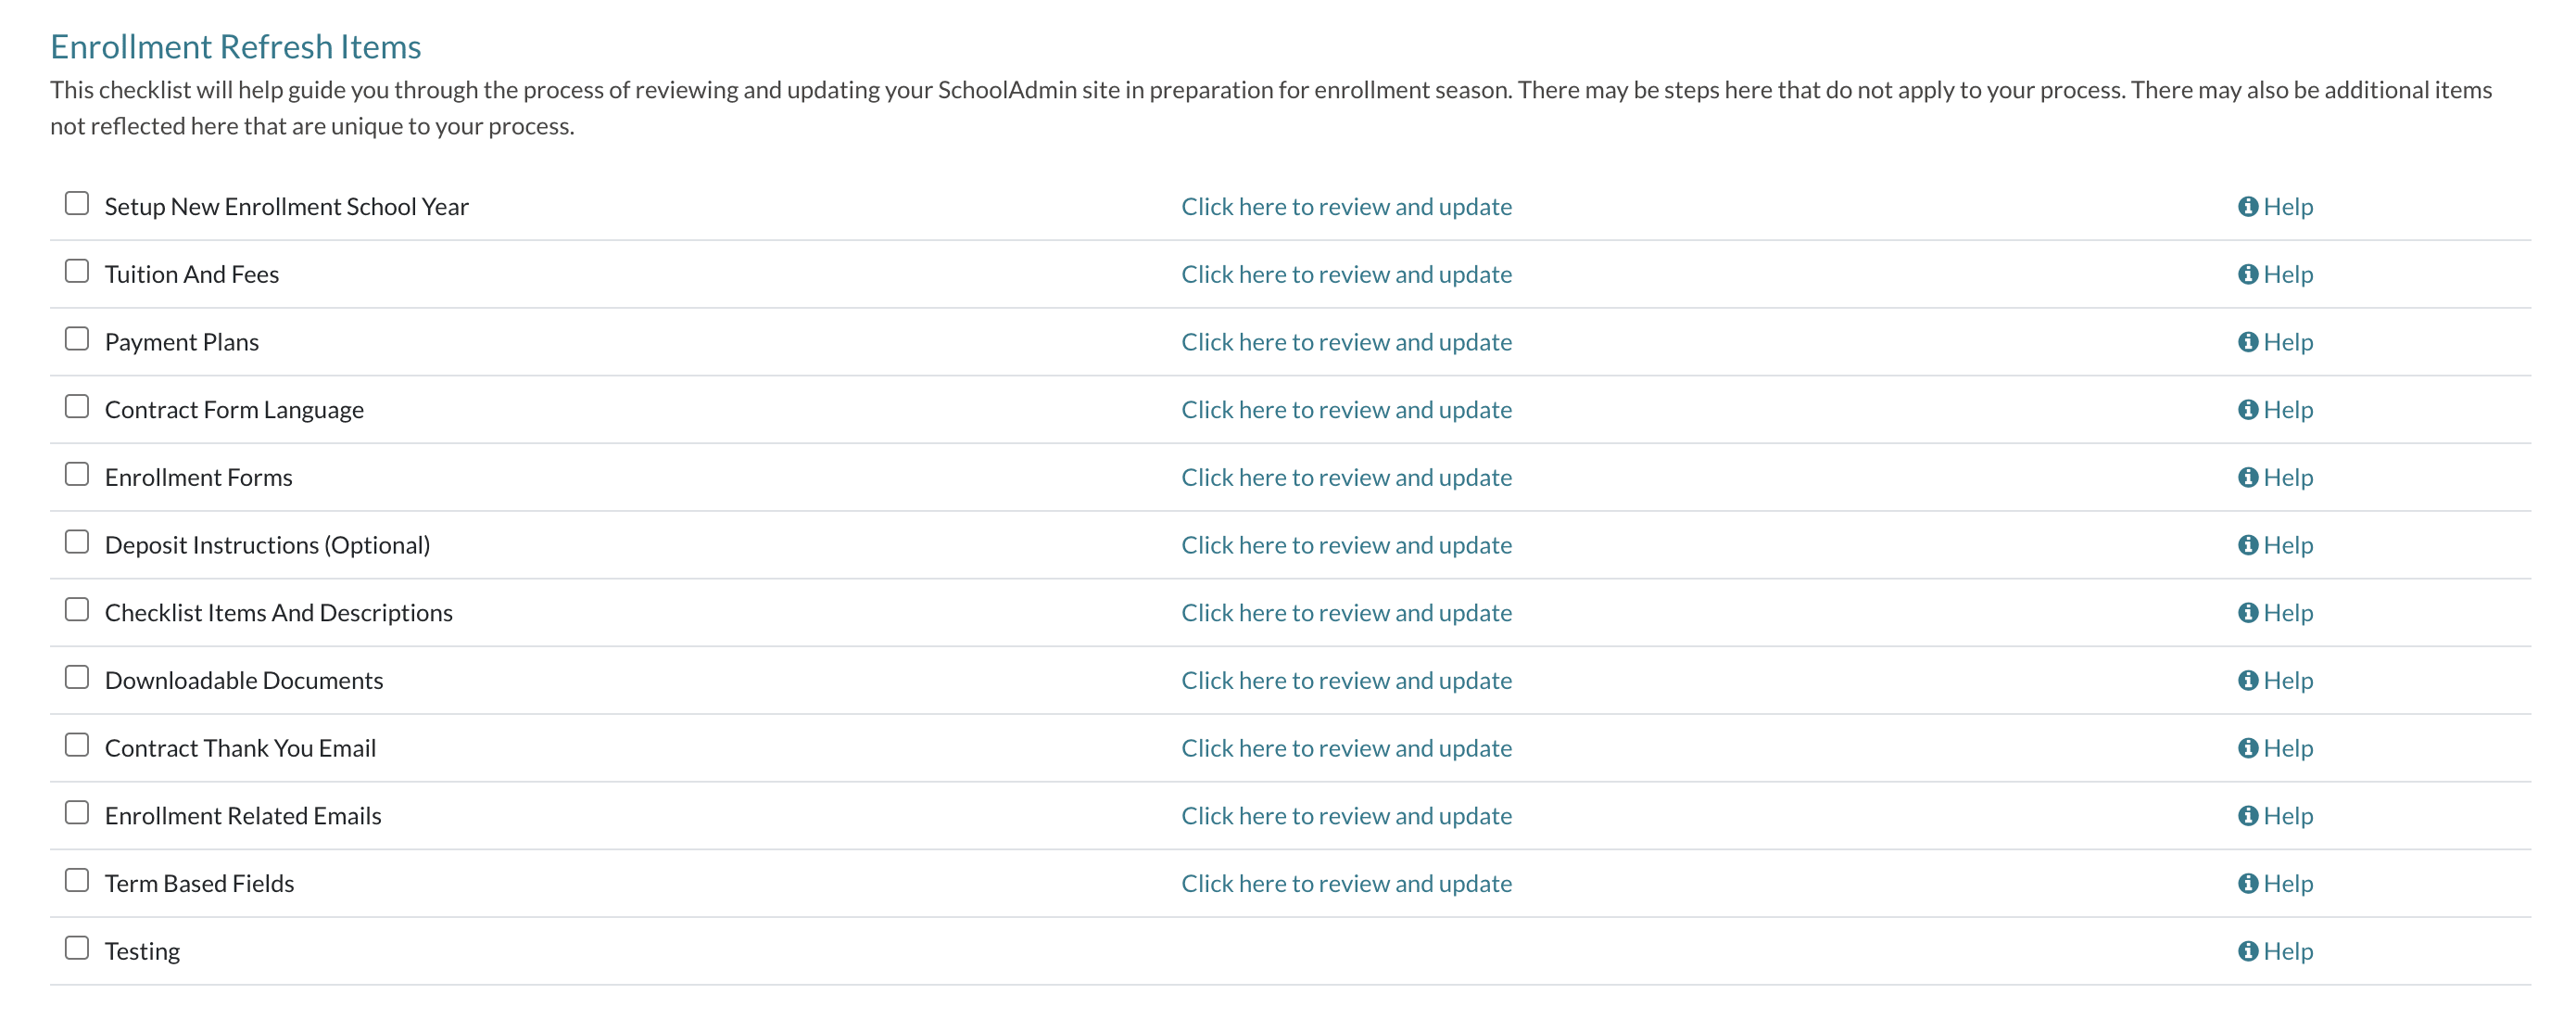Click Help info icon for Tuition And Fees
2576x1020 pixels.
(x=2247, y=274)
